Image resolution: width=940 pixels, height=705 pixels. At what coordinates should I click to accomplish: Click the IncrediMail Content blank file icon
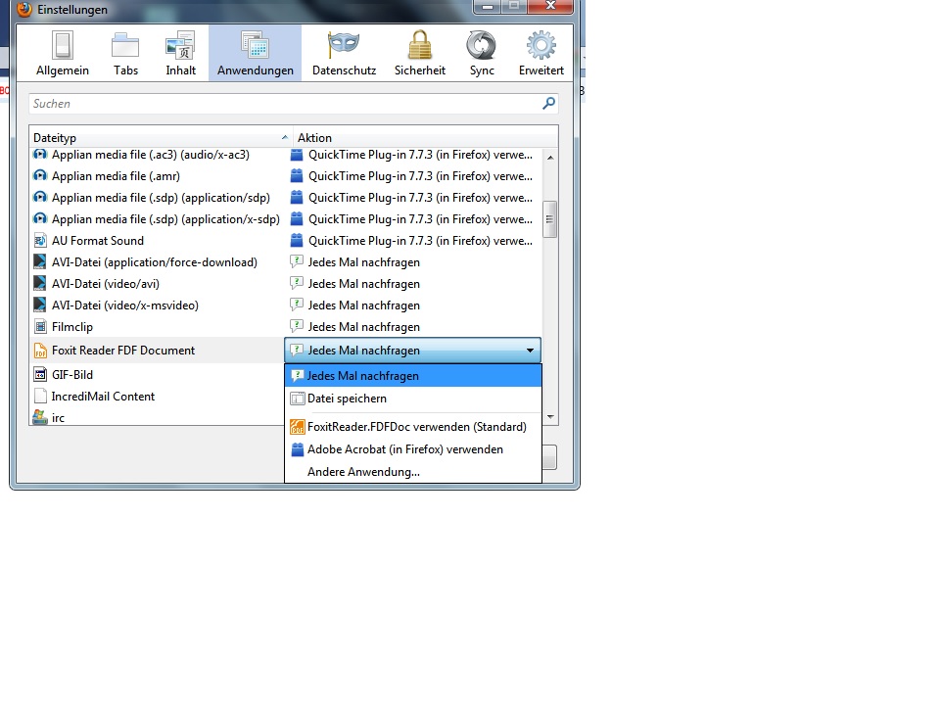tap(40, 397)
